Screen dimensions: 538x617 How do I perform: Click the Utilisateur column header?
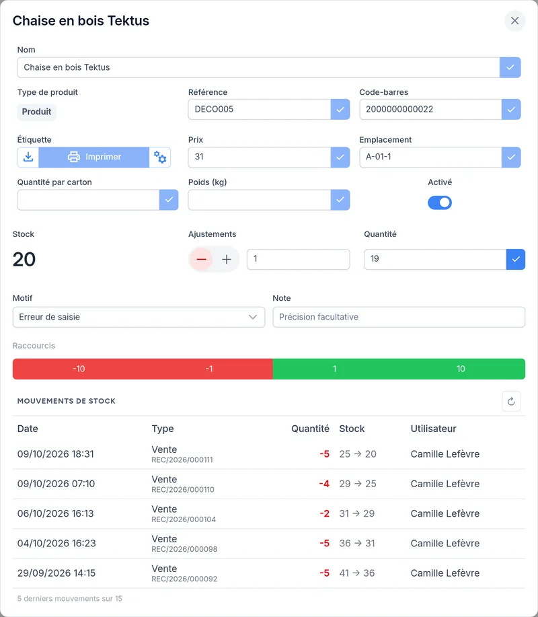pos(433,429)
